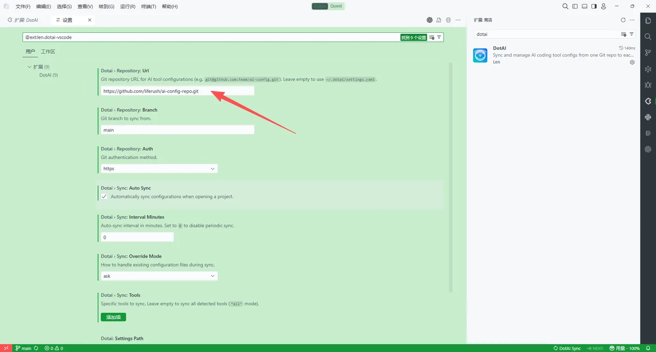Open the Python icon in the activity bar
The width and height of the screenshot is (656, 352).
pos(648,117)
